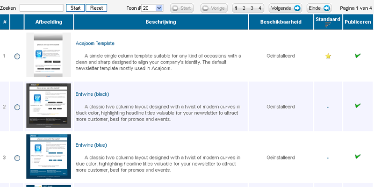This screenshot has height=187, width=374.
Task: Click the Pagina 1 van 4 text
Action: (356, 8)
